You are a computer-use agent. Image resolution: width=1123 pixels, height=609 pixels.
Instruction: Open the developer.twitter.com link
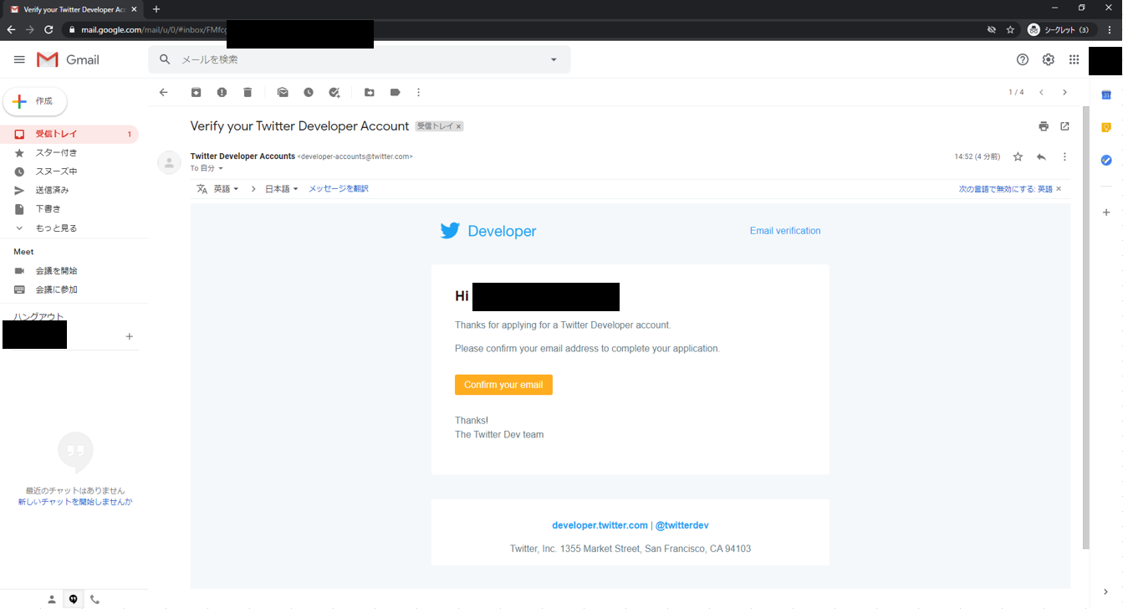600,525
